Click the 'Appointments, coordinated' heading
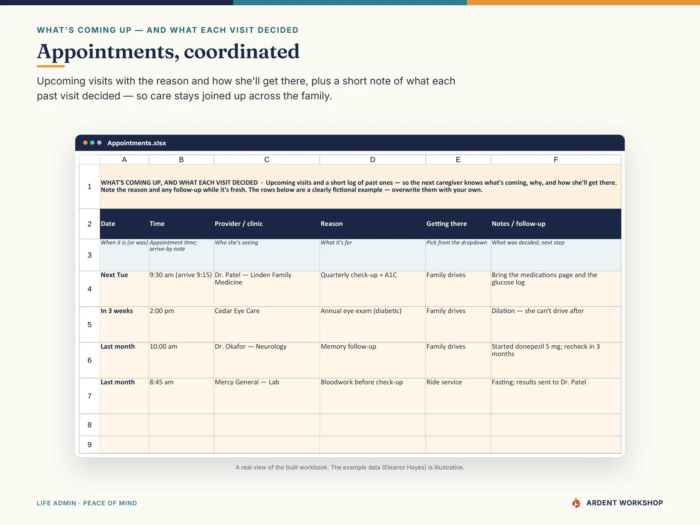Image resolution: width=700 pixels, height=525 pixels. 168,52
